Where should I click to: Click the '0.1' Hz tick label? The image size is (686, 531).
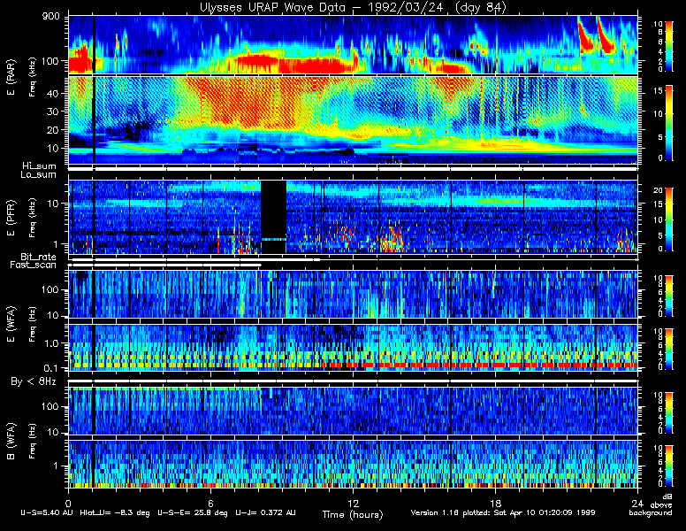coord(51,368)
